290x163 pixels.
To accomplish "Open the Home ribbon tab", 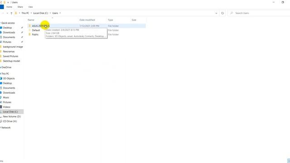I will [x=9, y=7].
